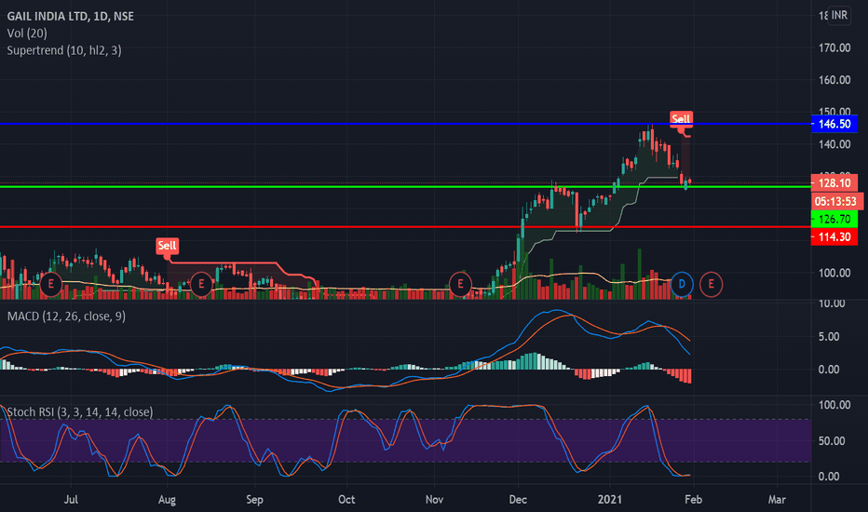The image size is (868, 512).
Task: Select the red horizontal support line
Action: [405, 227]
